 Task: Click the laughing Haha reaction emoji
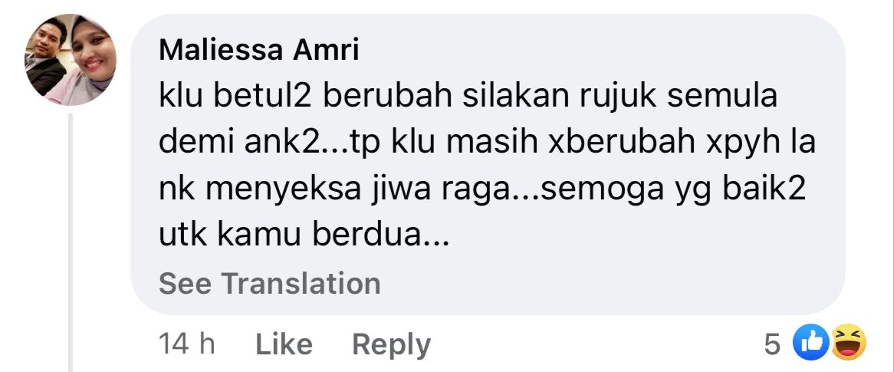coord(849,342)
